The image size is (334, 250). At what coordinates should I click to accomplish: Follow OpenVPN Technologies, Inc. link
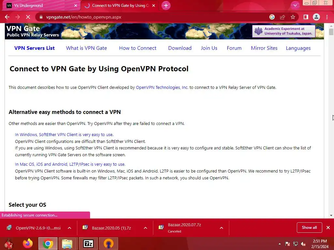pos(162,87)
